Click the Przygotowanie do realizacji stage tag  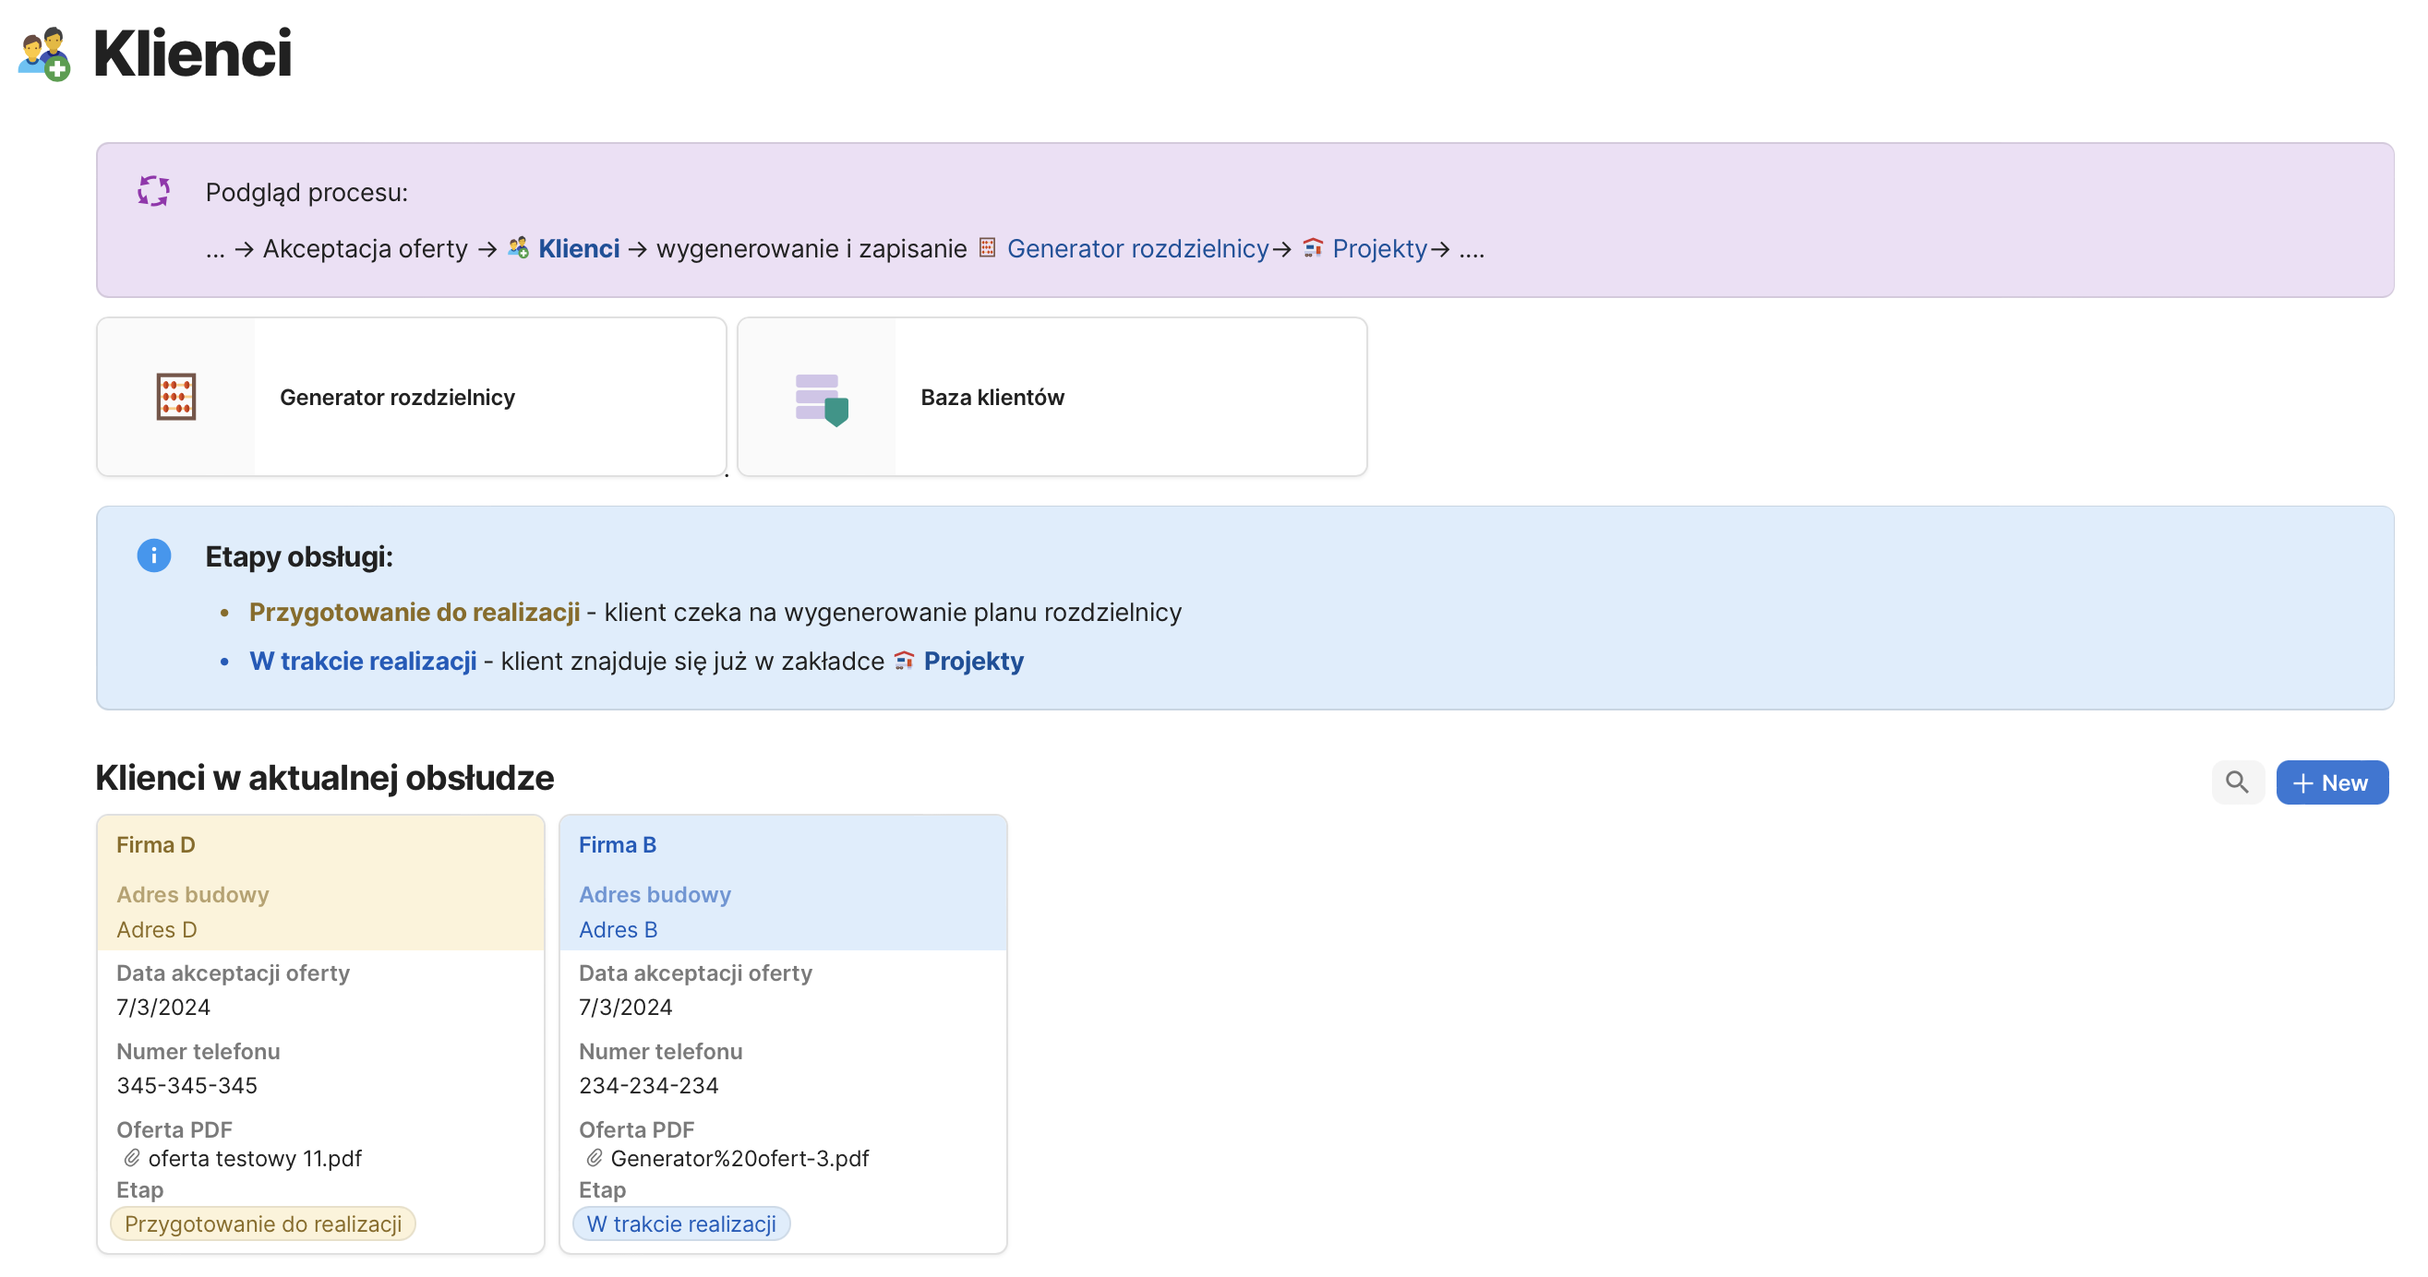coord(263,1223)
